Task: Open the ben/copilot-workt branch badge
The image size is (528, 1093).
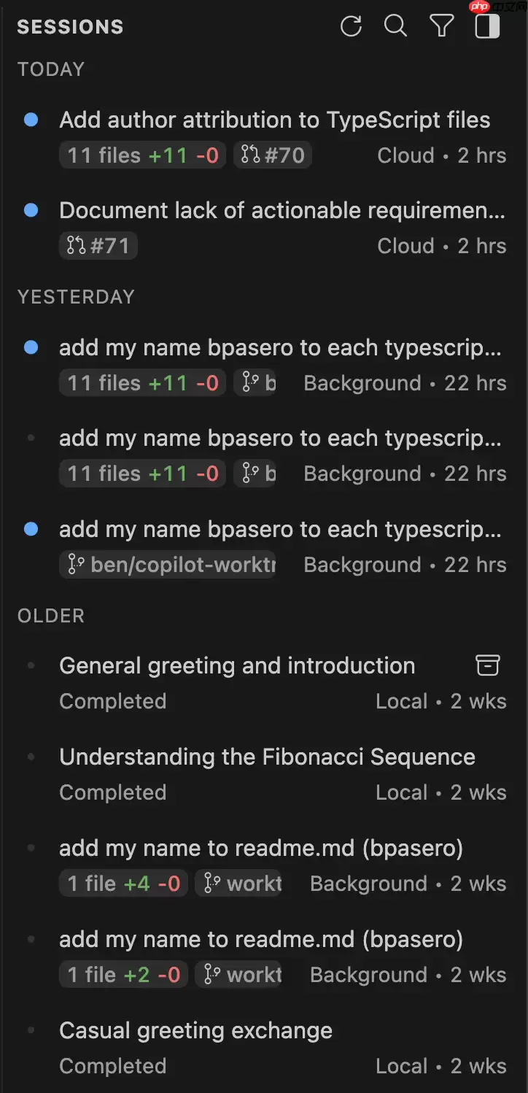Action: tap(168, 564)
